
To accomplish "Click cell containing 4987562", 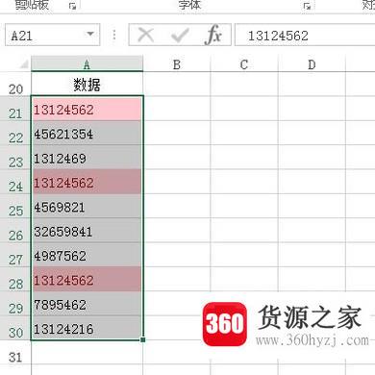I will (87, 255).
